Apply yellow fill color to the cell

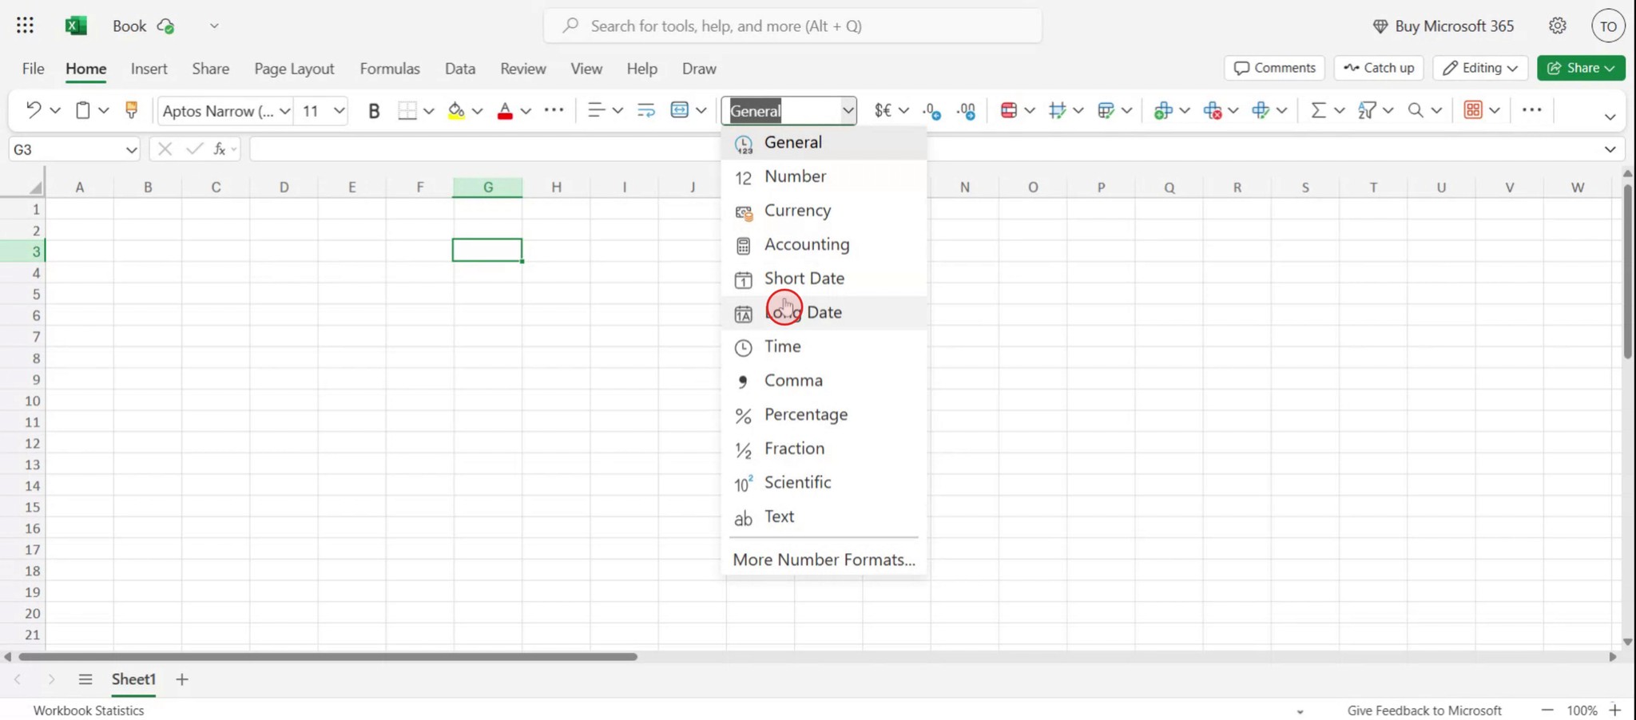(x=455, y=110)
